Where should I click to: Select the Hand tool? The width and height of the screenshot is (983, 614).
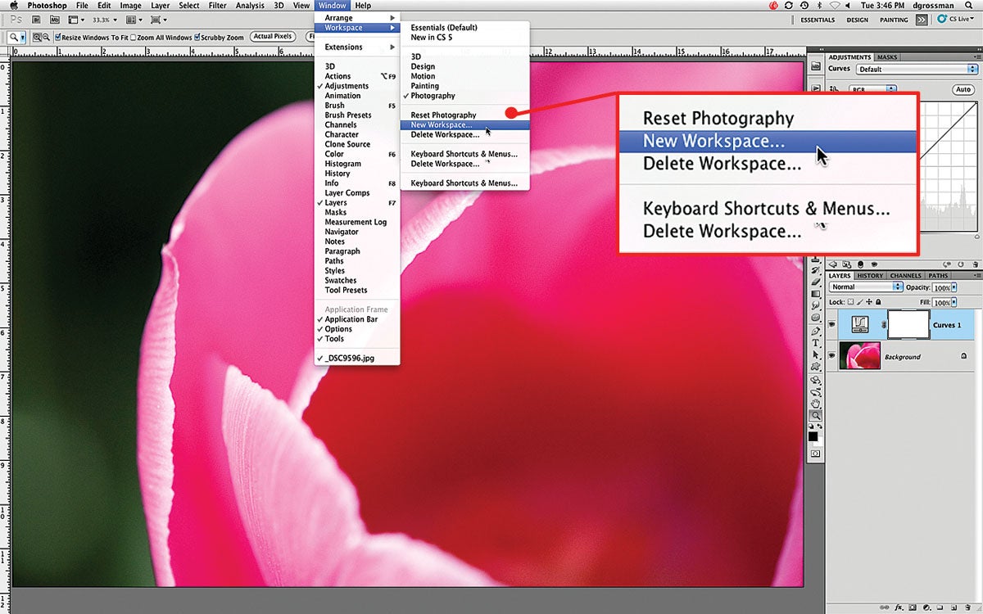(816, 403)
